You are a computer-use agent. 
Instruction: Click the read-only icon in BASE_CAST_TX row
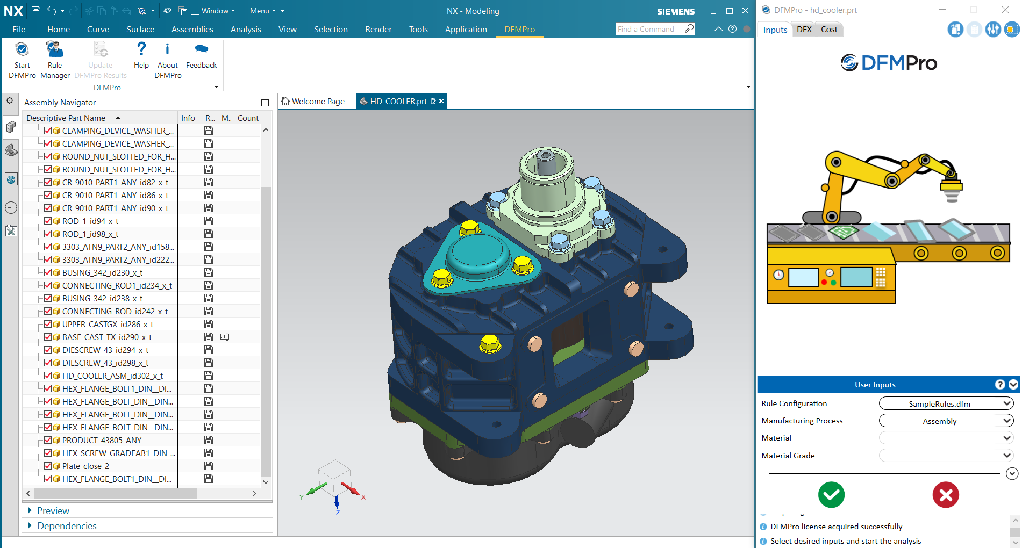click(225, 337)
